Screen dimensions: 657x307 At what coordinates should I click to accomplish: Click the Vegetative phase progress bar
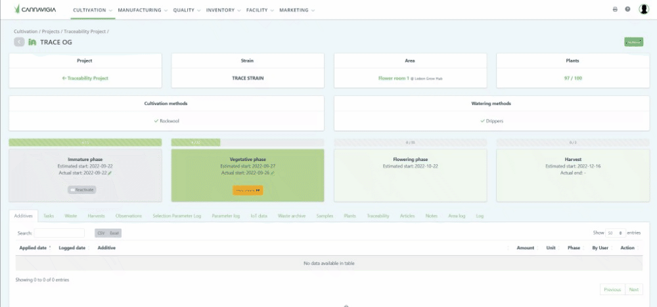(x=247, y=142)
